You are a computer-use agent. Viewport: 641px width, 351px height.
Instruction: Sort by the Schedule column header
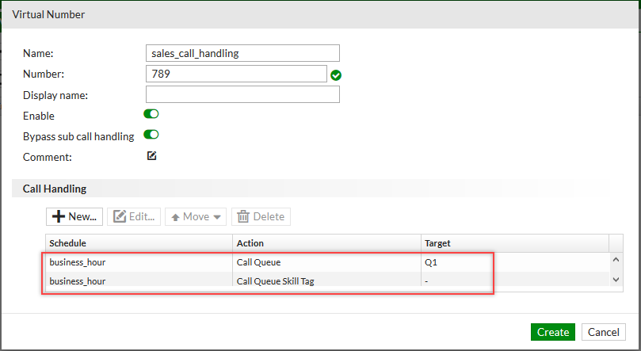point(139,243)
